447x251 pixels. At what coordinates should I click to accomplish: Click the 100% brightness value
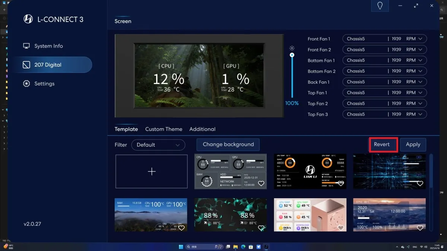pyautogui.click(x=292, y=103)
